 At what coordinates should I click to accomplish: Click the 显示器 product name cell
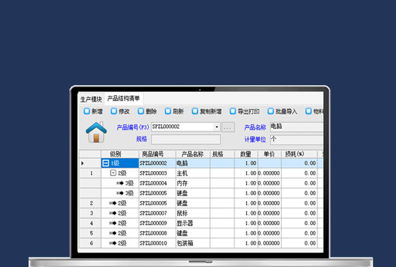click(x=193, y=223)
